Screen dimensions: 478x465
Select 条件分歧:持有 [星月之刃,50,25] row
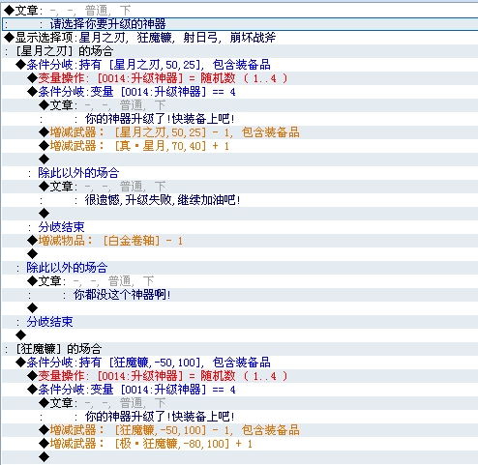(x=240, y=65)
